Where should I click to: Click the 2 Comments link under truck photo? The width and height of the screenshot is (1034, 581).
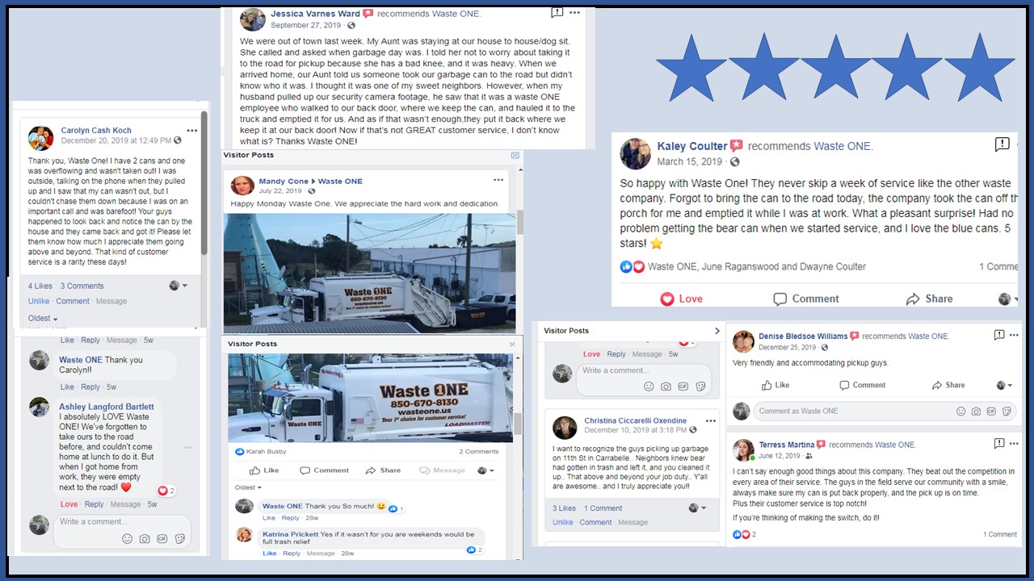tap(479, 452)
